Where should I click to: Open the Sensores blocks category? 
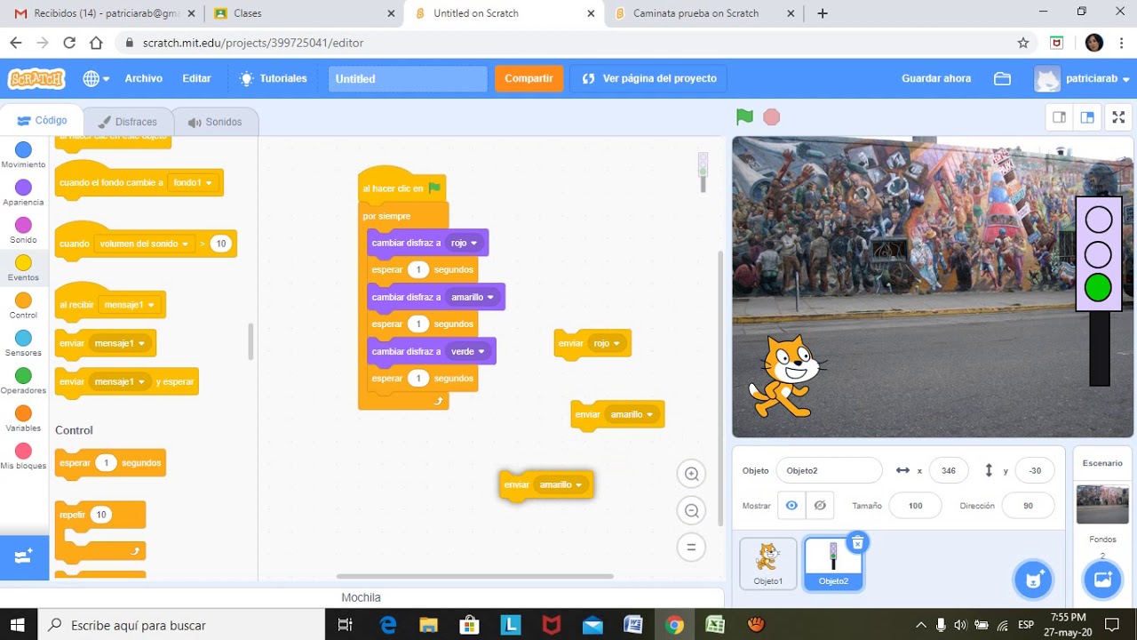(23, 343)
